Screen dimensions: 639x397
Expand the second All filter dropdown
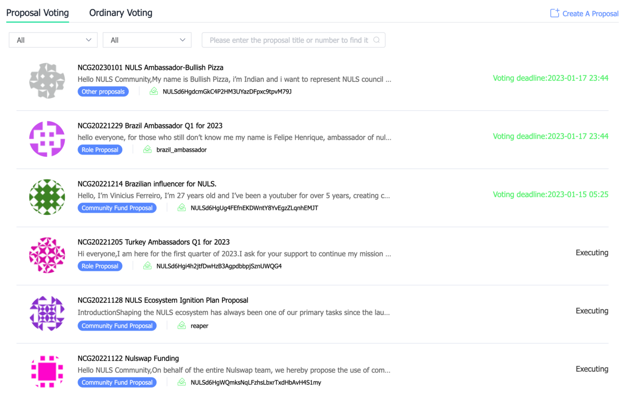point(147,40)
